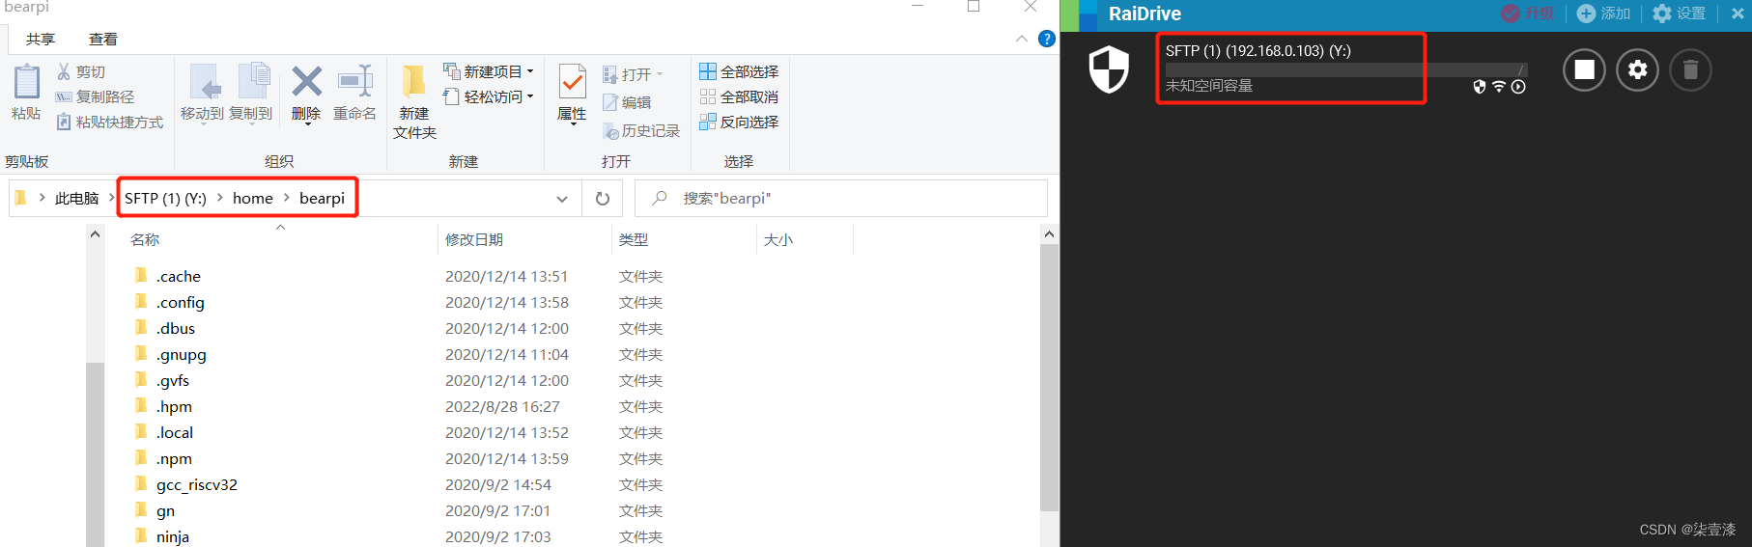Click the bearpi breadcrumb segment
1752x547 pixels.
(x=322, y=198)
